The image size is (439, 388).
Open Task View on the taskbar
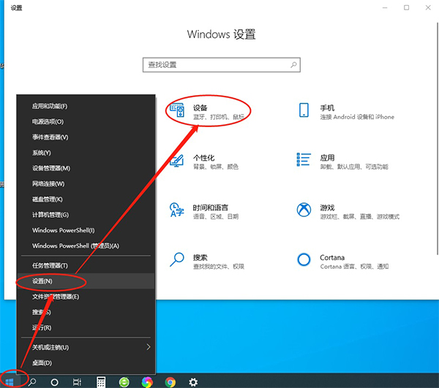tap(77, 382)
